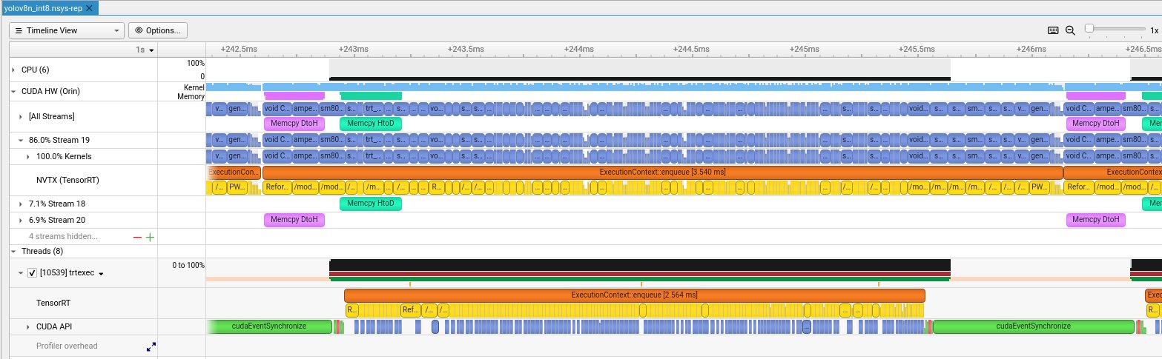
Task: Click the keyboard shortcuts icon
Action: [1053, 30]
